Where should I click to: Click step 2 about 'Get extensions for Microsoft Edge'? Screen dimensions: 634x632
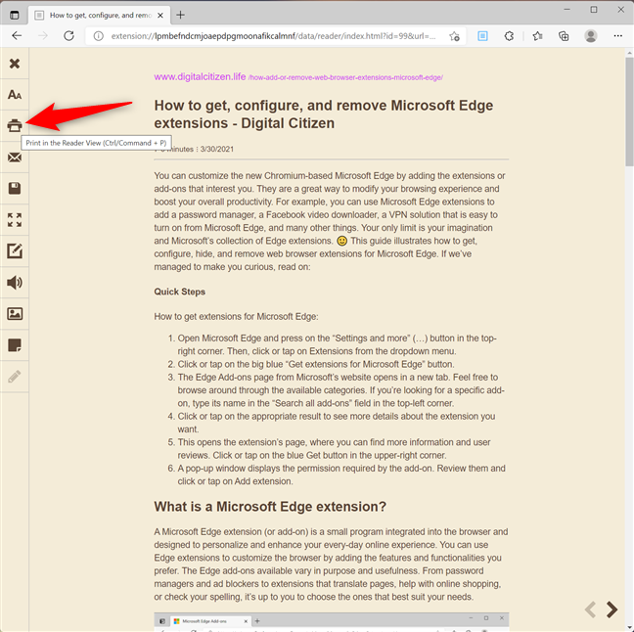click(x=316, y=364)
